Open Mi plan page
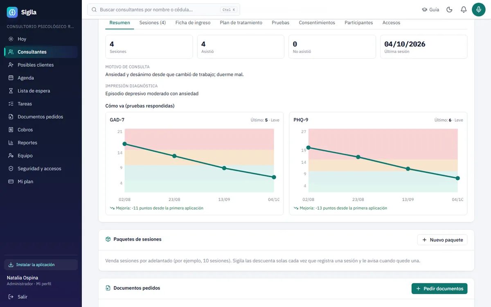This screenshot has width=491, height=307. click(41, 181)
